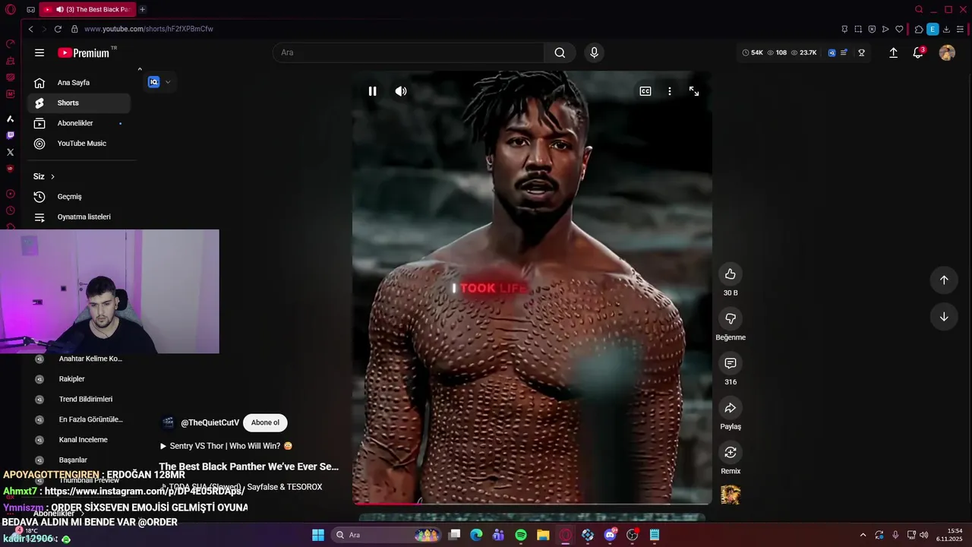
Task: Toggle closed captions on the Short
Action: [645, 91]
